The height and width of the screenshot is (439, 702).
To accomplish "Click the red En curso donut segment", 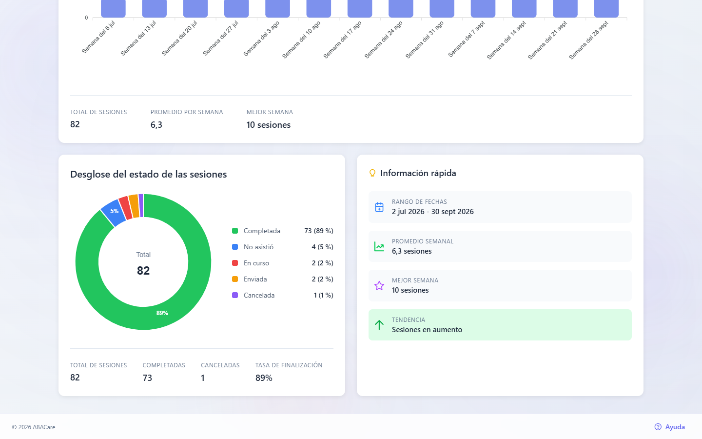I will tap(125, 208).
